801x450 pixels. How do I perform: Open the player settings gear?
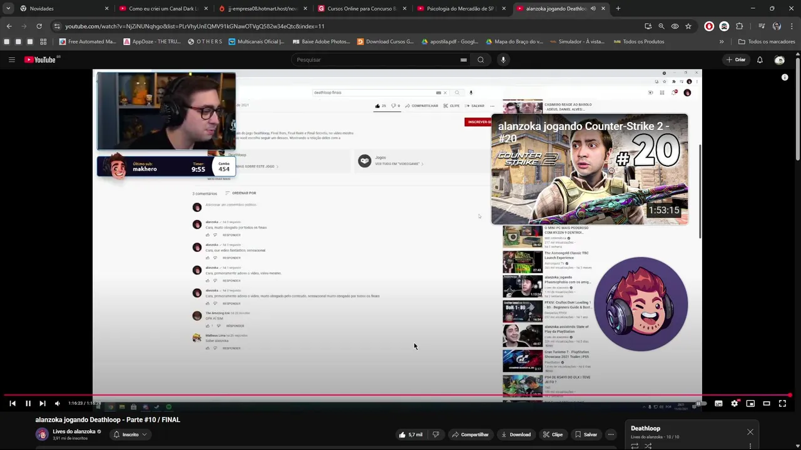pyautogui.click(x=735, y=403)
